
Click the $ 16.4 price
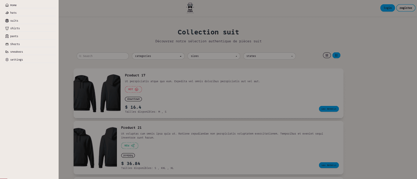point(133,107)
